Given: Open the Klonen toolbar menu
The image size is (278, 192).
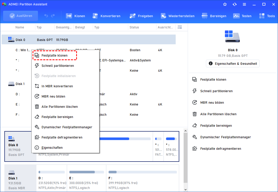Looking at the screenshot, I should click(75, 16).
